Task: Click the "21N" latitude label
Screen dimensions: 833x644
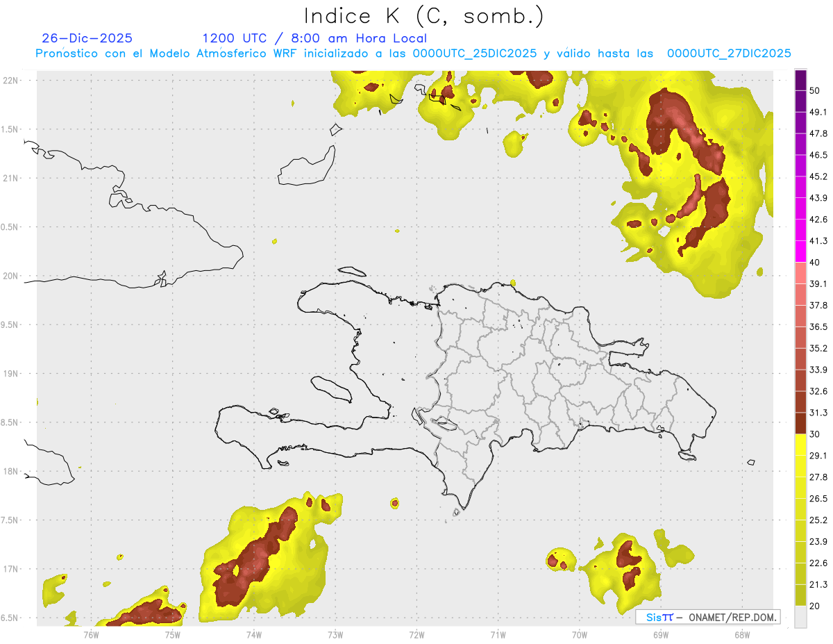Action: point(10,178)
